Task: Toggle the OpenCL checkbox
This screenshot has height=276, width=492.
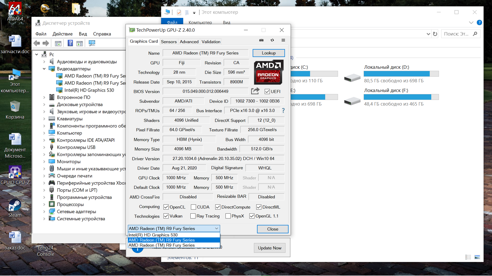Action: click(x=166, y=207)
